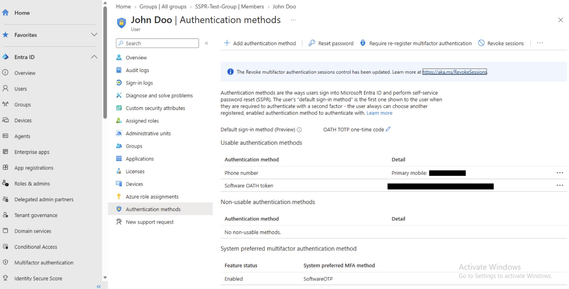Click the Home house icon in sidebar

pyautogui.click(x=5, y=12)
